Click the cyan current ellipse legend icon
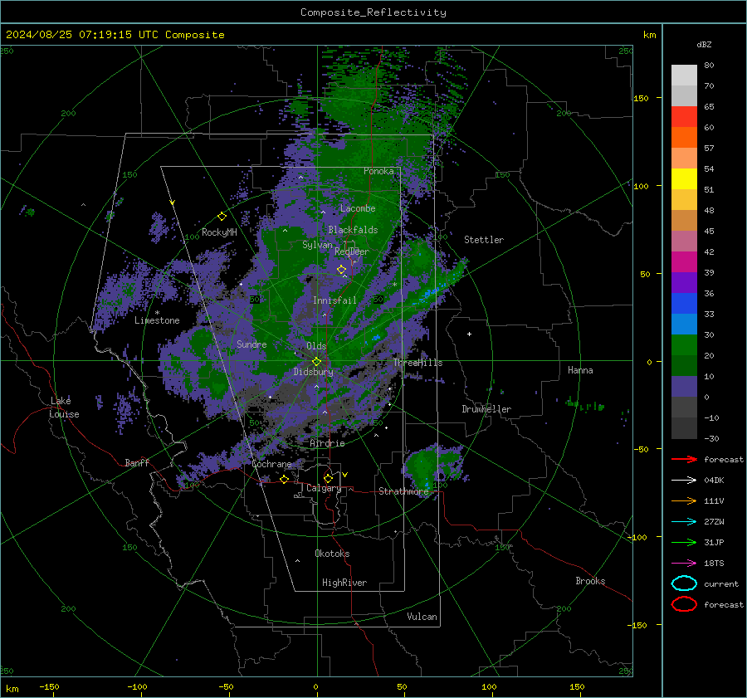Image resolution: width=747 pixels, height=698 pixels. (x=684, y=583)
